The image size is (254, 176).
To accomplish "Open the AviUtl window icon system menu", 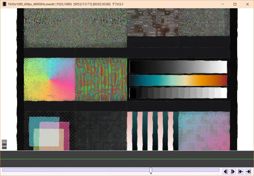I will (4, 4).
